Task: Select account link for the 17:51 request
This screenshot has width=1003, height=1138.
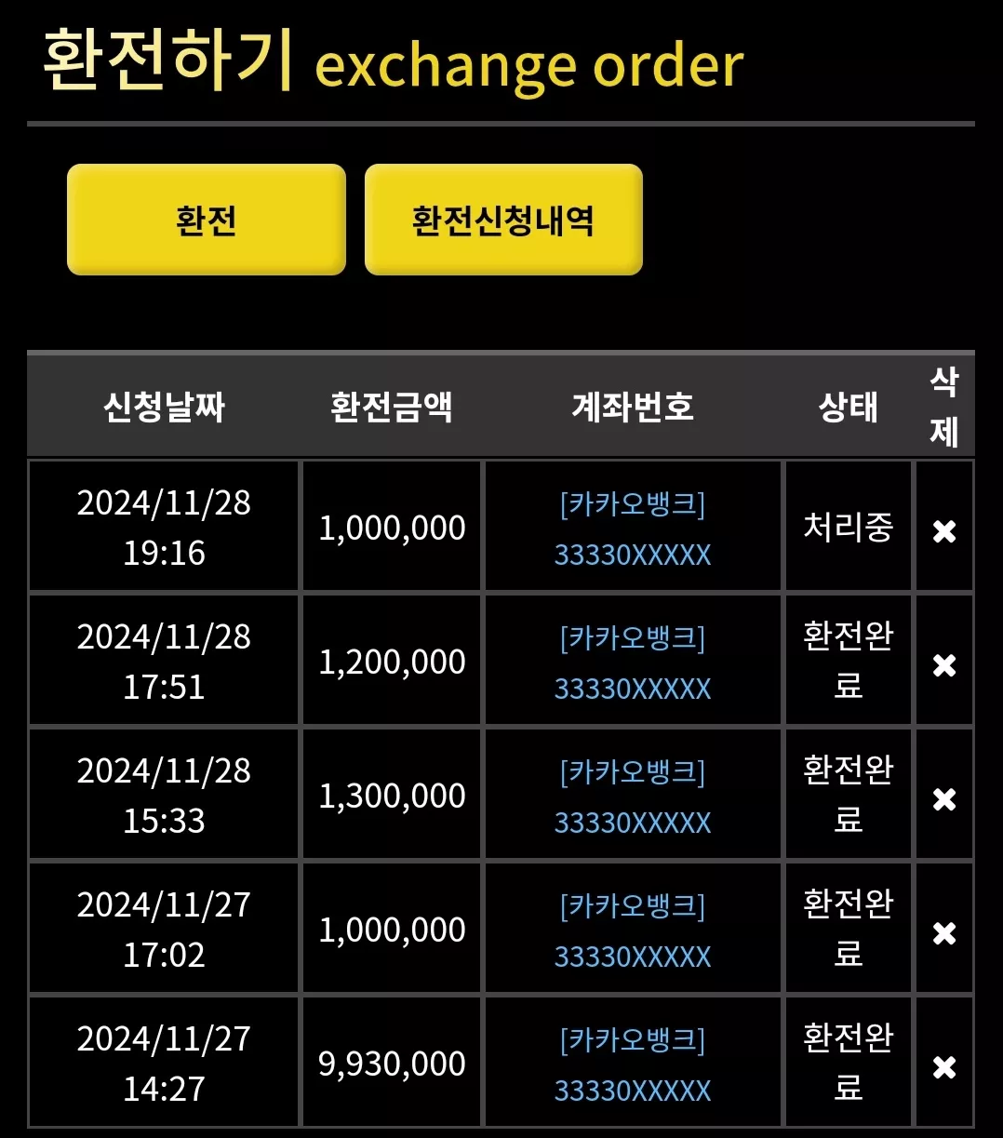Action: tap(633, 663)
